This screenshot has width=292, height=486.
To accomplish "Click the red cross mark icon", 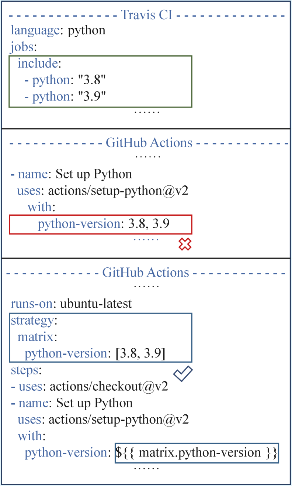I will click(185, 244).
